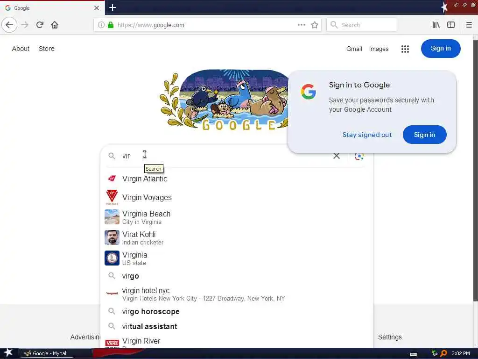This screenshot has width=478, height=359.
Task: Select the virgo suggestion
Action: (x=236, y=276)
